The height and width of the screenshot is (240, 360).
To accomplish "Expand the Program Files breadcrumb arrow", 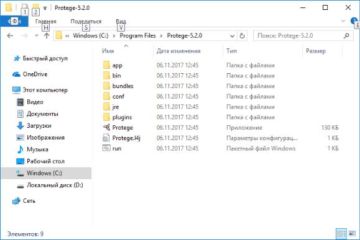I will point(161,36).
